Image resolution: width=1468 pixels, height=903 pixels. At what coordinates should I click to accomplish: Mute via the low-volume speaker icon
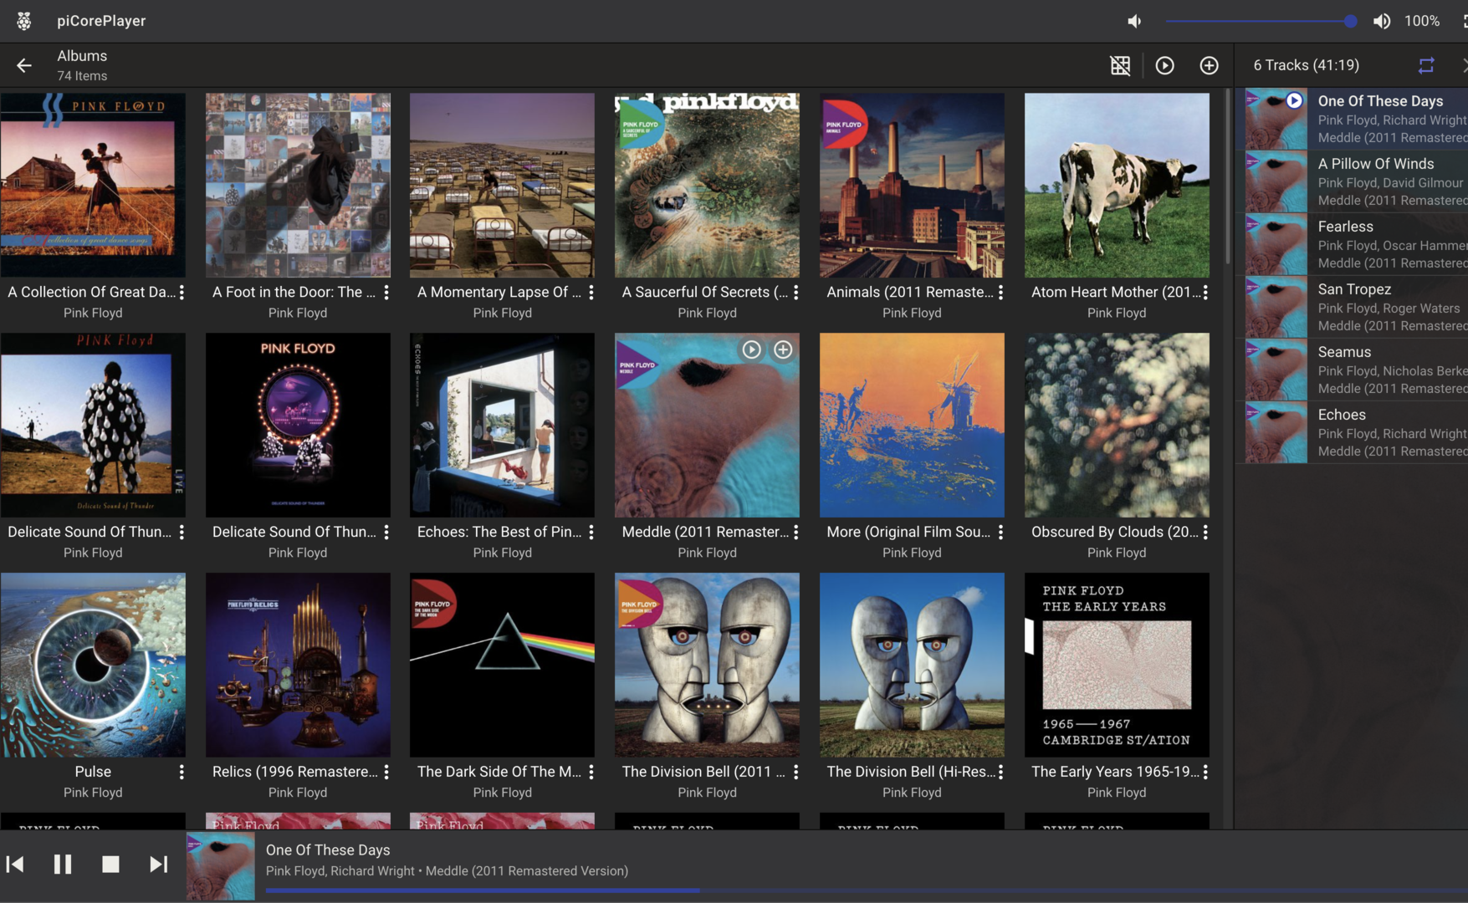(x=1134, y=21)
